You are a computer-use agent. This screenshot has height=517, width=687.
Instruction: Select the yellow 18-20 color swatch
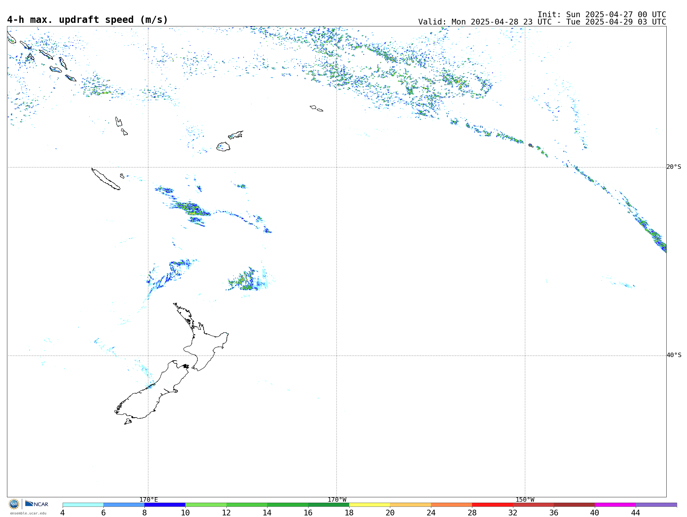click(370, 505)
